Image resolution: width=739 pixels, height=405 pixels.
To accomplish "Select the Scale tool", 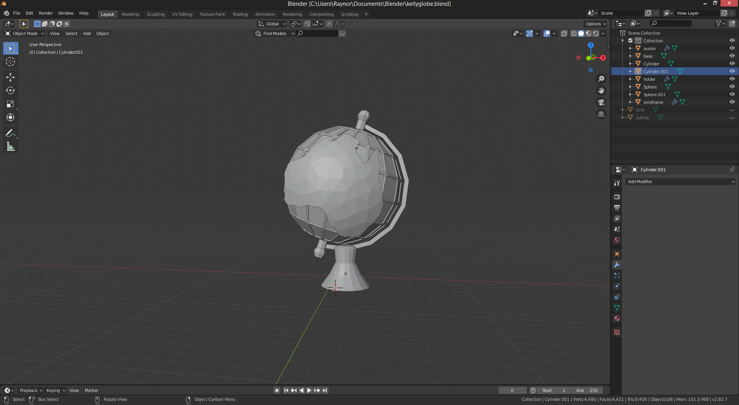I will point(10,104).
